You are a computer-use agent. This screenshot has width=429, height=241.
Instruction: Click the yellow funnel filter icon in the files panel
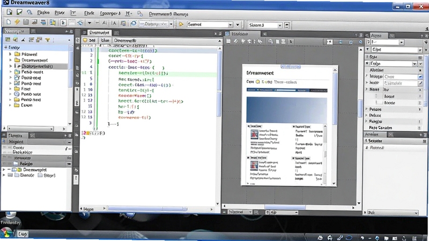point(48,40)
